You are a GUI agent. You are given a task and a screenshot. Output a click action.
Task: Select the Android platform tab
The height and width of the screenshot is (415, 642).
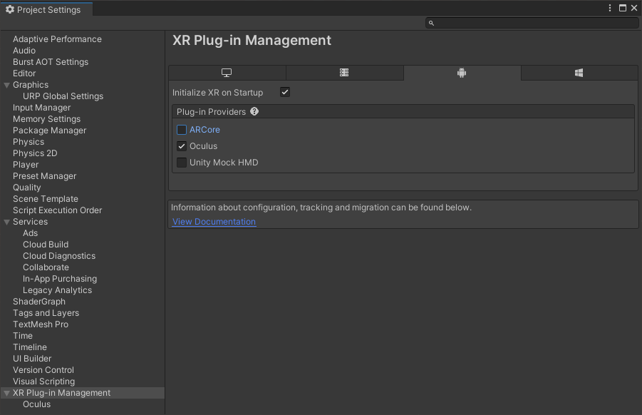tap(462, 73)
